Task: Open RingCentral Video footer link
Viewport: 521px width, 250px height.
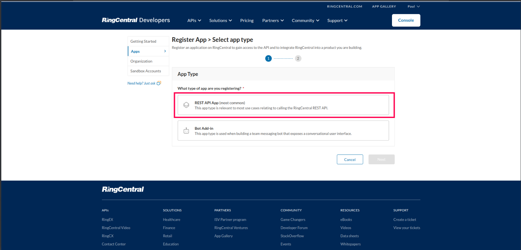Action: point(116,228)
